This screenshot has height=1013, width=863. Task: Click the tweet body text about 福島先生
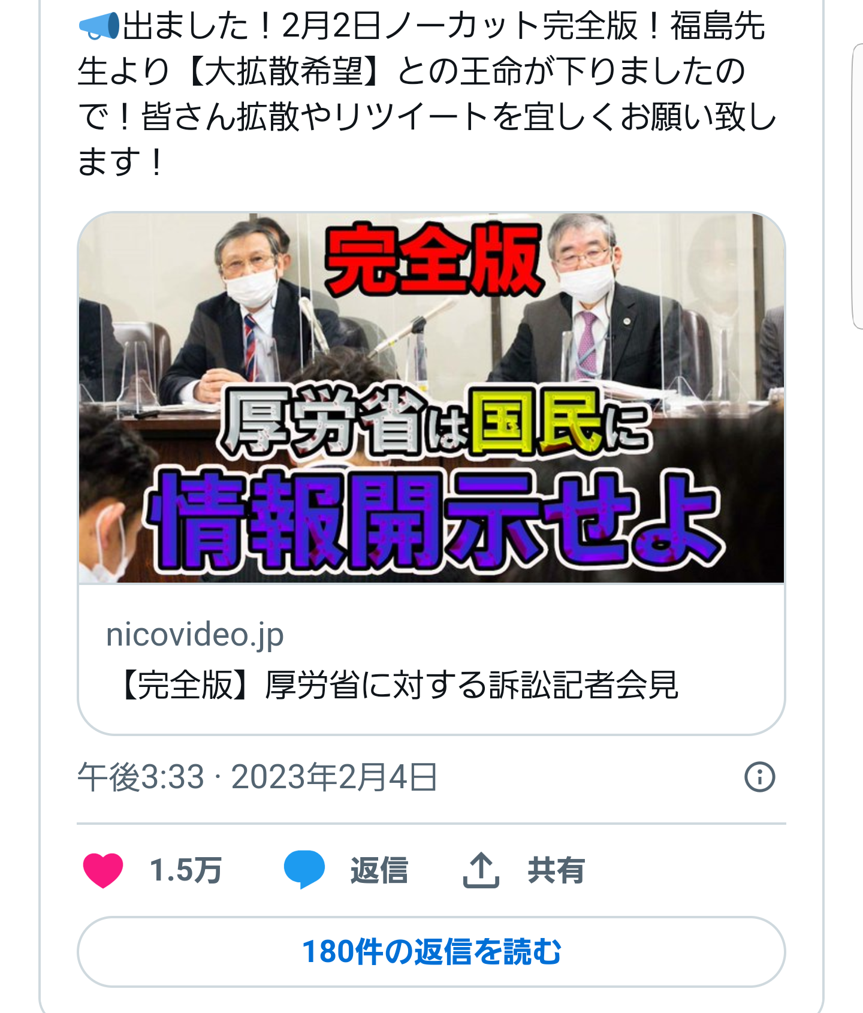[x=427, y=94]
